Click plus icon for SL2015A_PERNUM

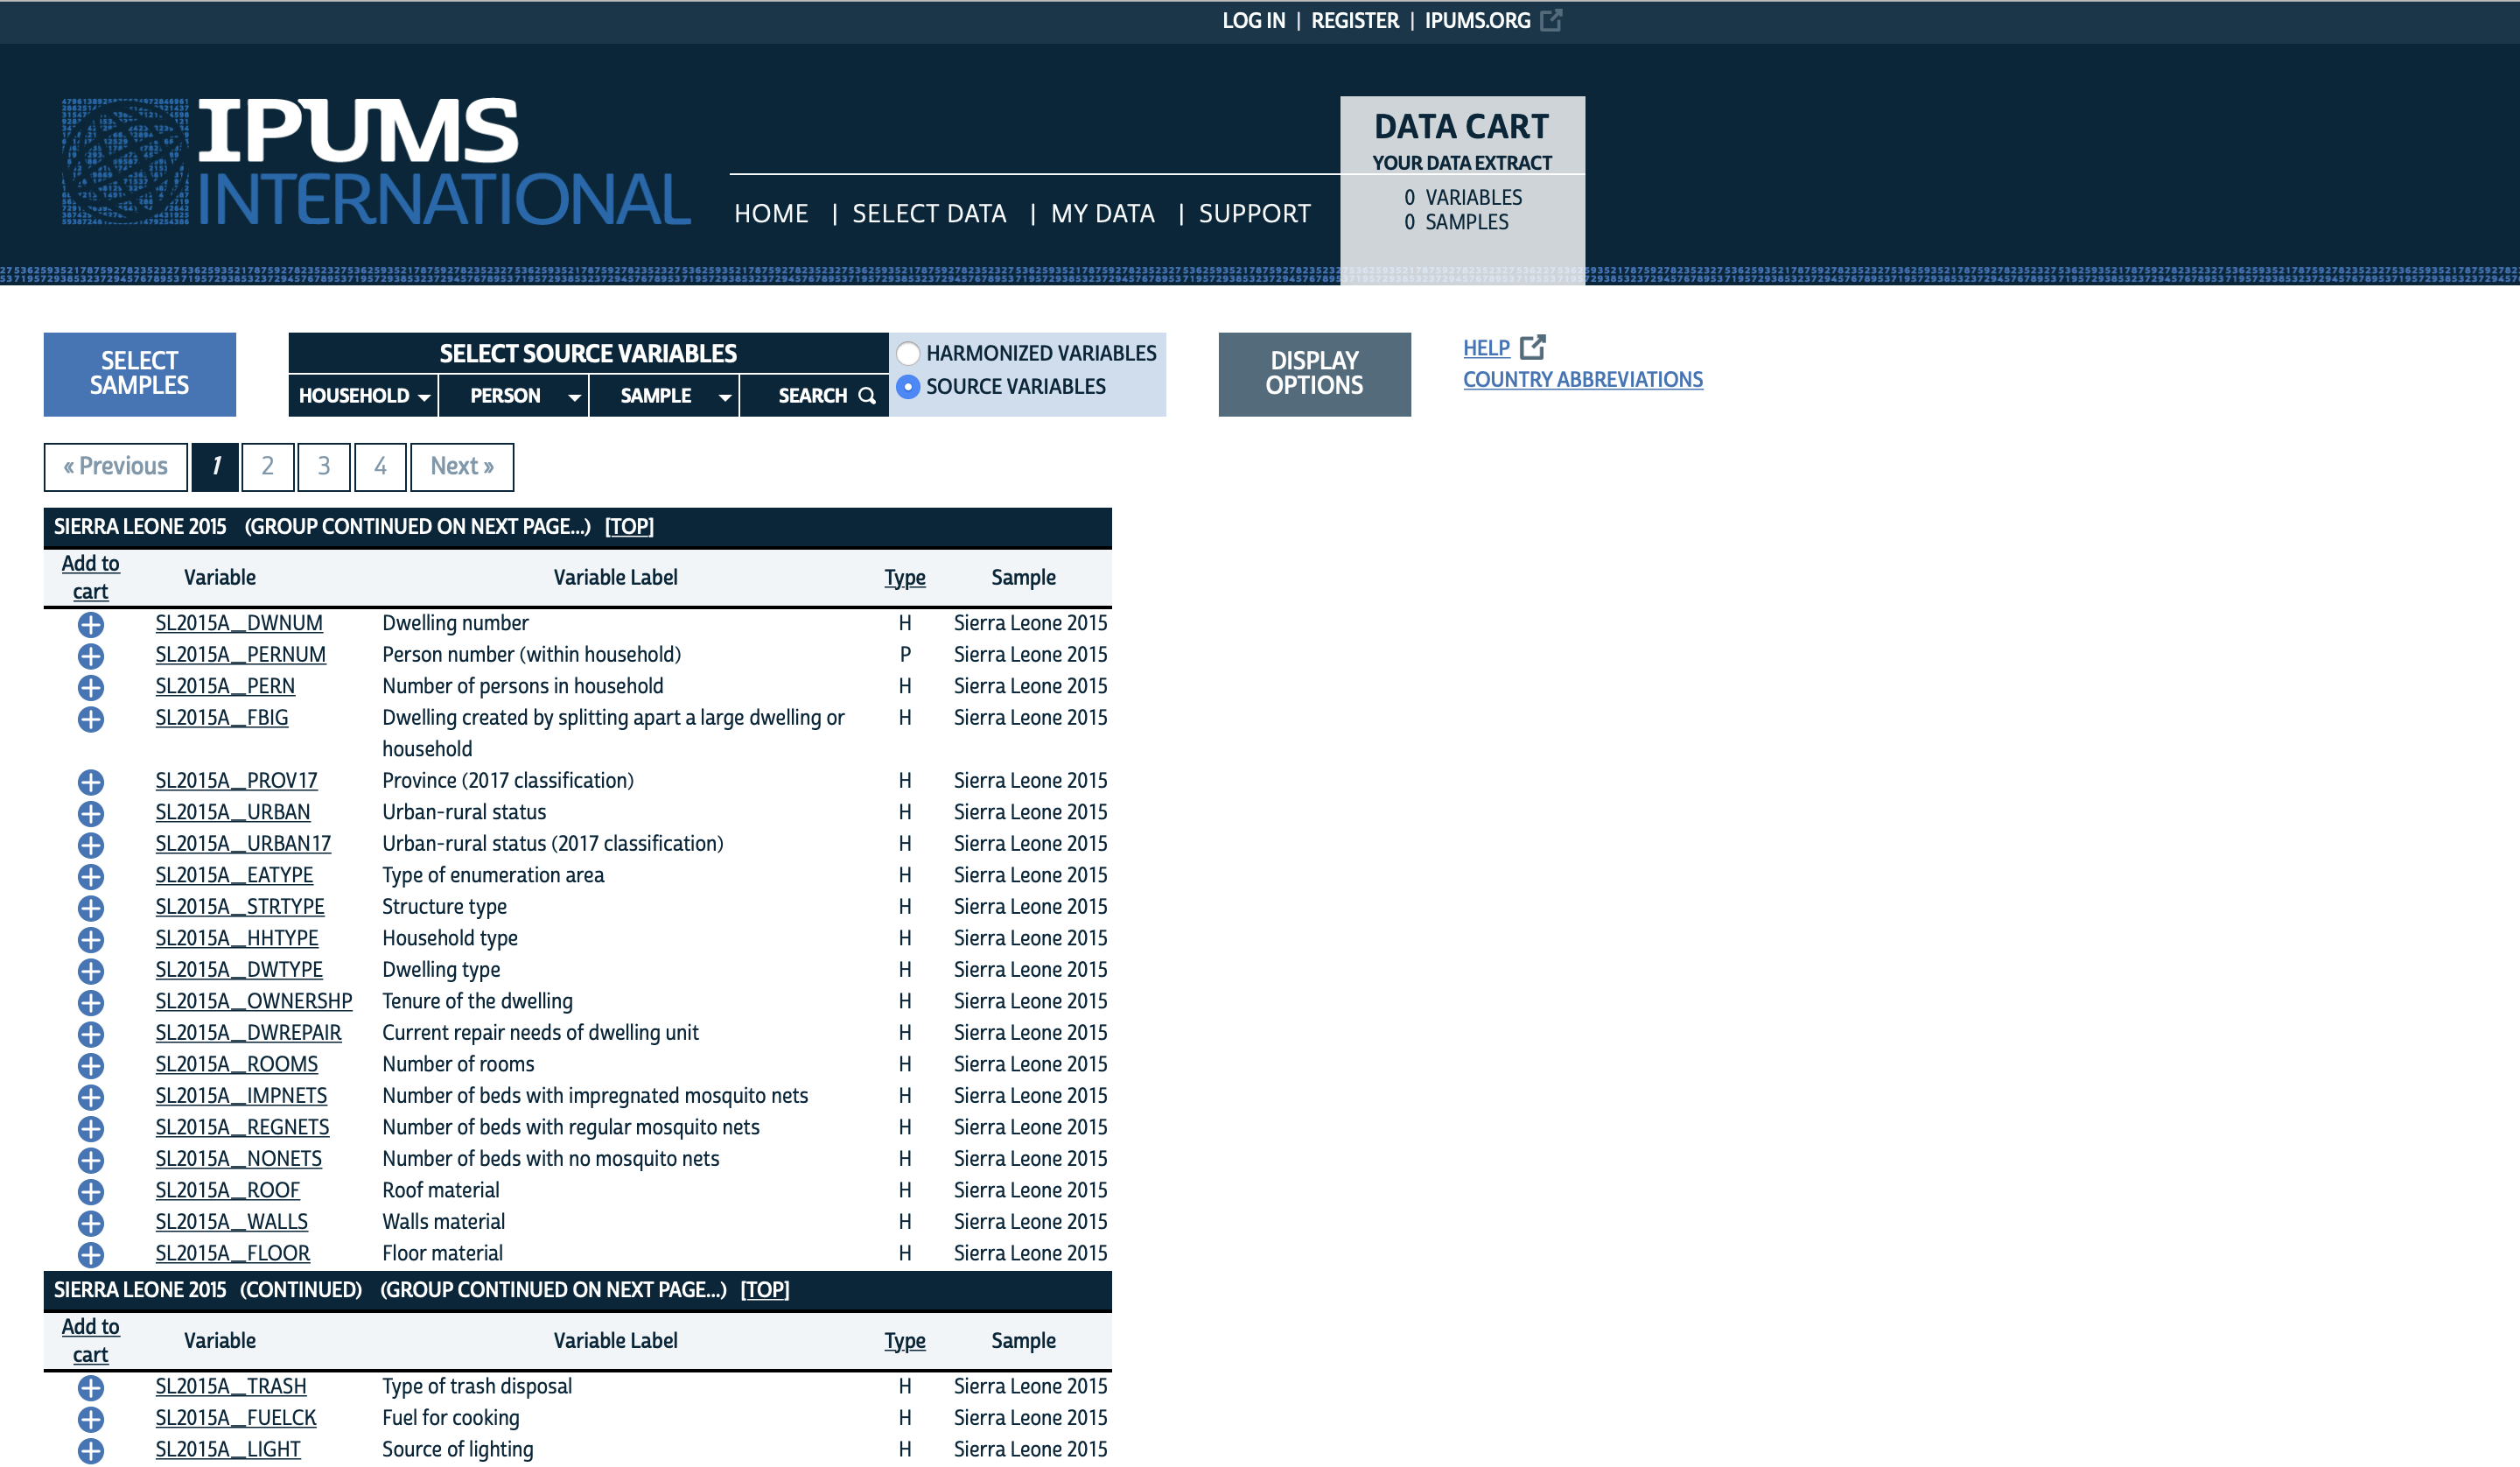click(90, 656)
